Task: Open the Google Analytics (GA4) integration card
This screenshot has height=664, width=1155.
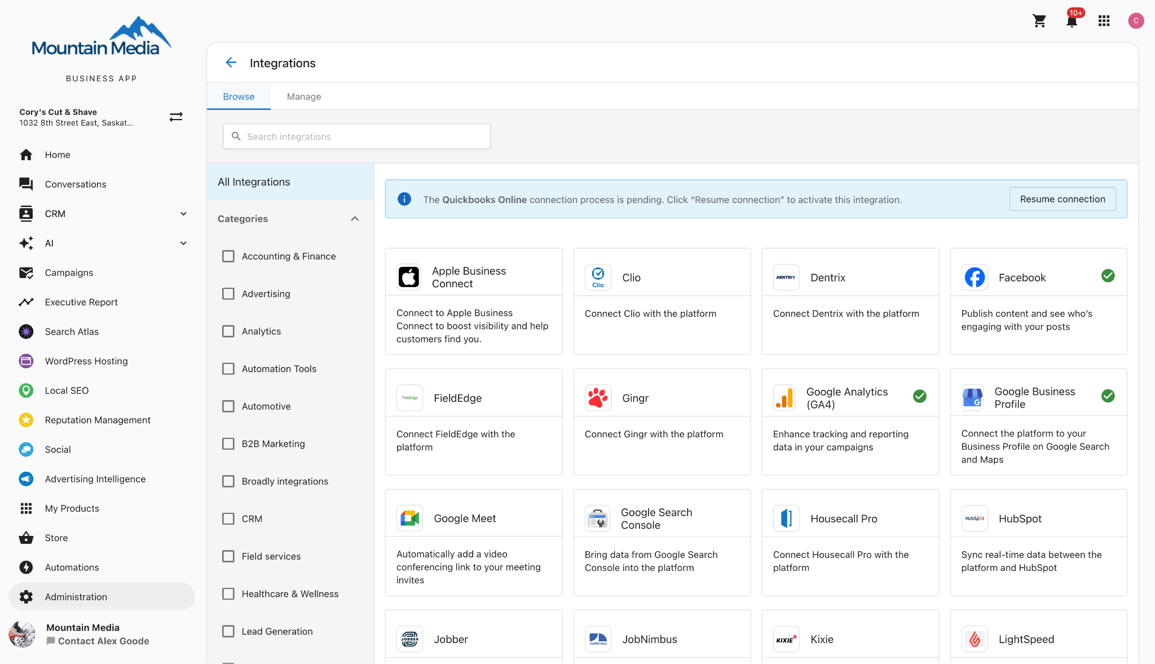Action: tap(850, 422)
